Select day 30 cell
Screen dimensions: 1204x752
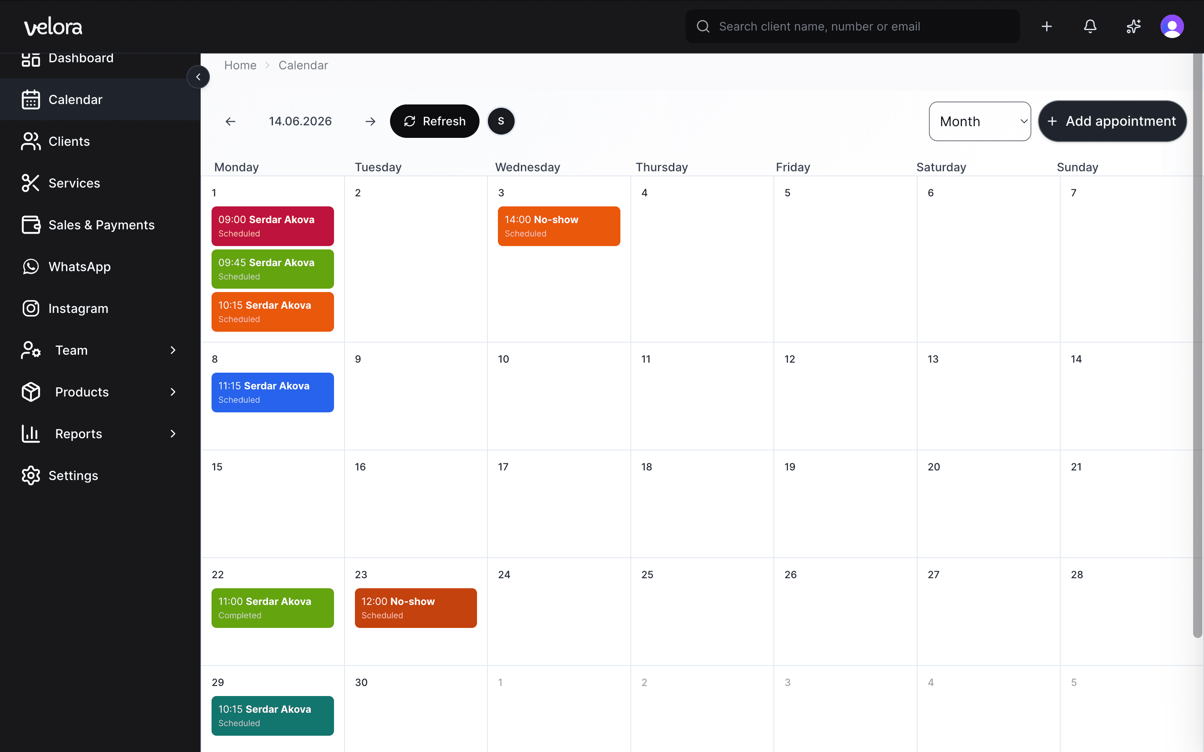[x=416, y=709]
